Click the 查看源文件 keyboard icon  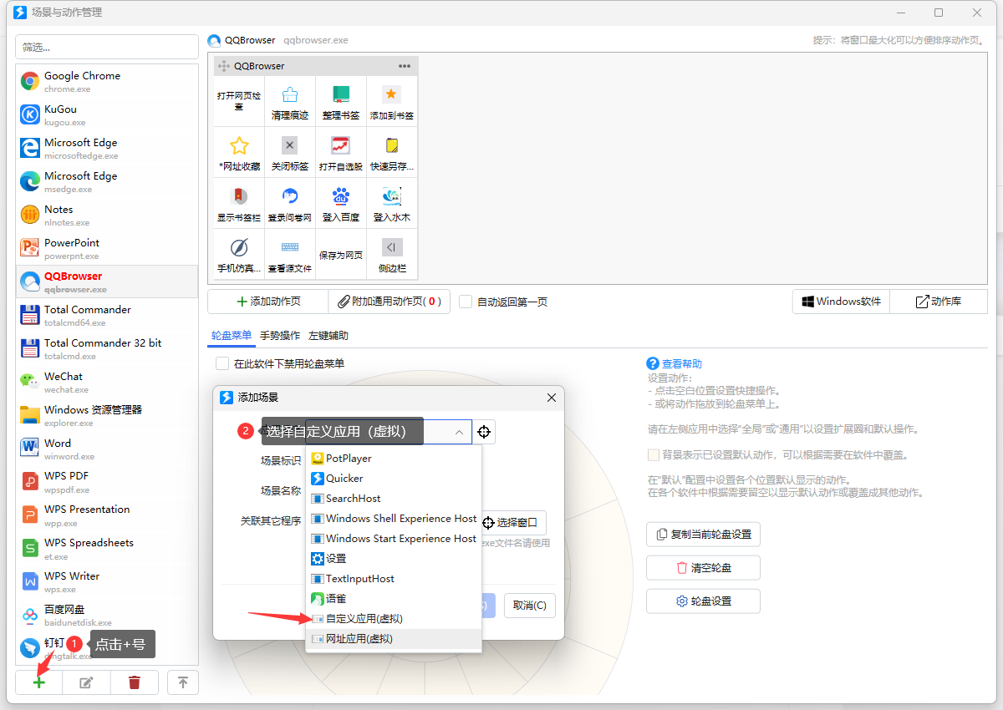(290, 247)
